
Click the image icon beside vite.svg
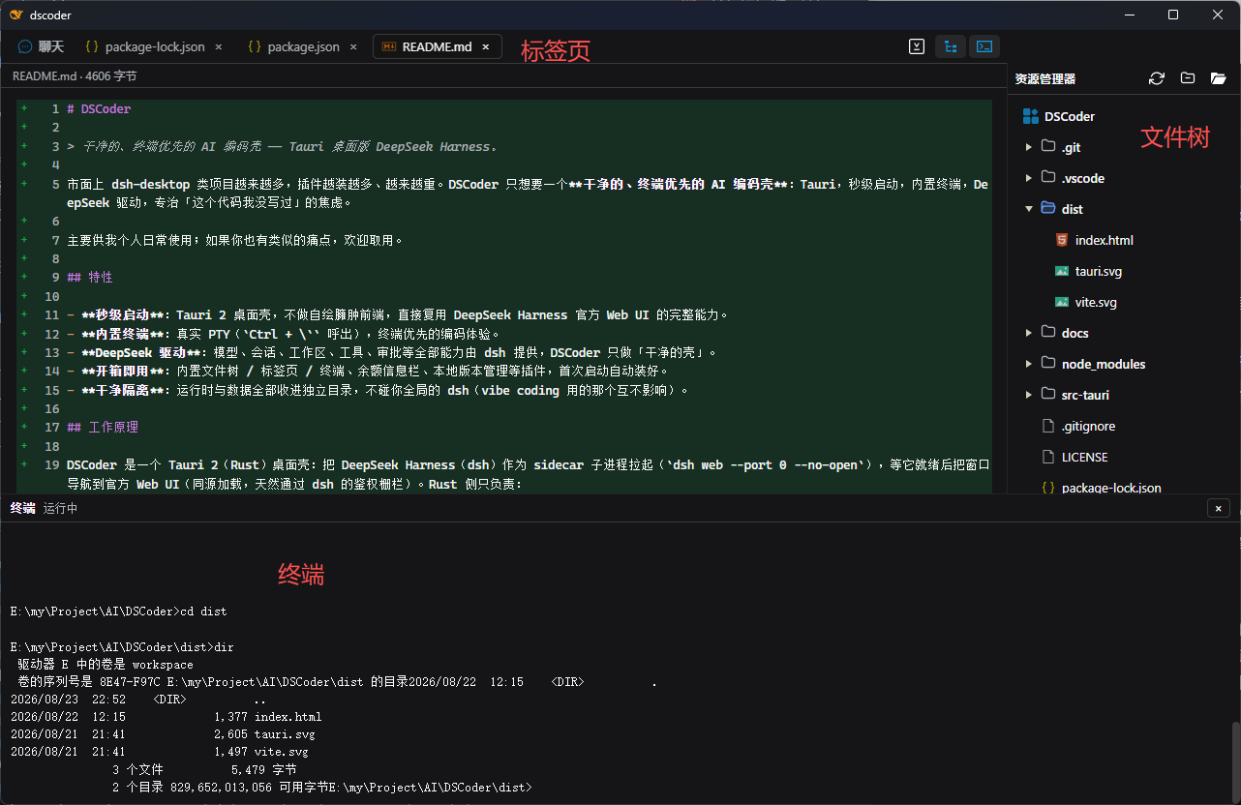(1062, 302)
